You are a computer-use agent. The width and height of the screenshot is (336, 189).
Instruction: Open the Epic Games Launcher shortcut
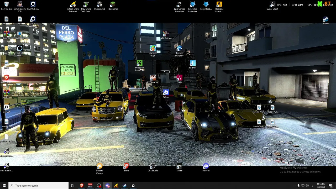pyautogui.click(x=179, y=7)
